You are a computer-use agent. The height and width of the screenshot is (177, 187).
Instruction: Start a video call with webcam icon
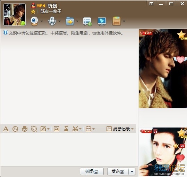click(34, 21)
